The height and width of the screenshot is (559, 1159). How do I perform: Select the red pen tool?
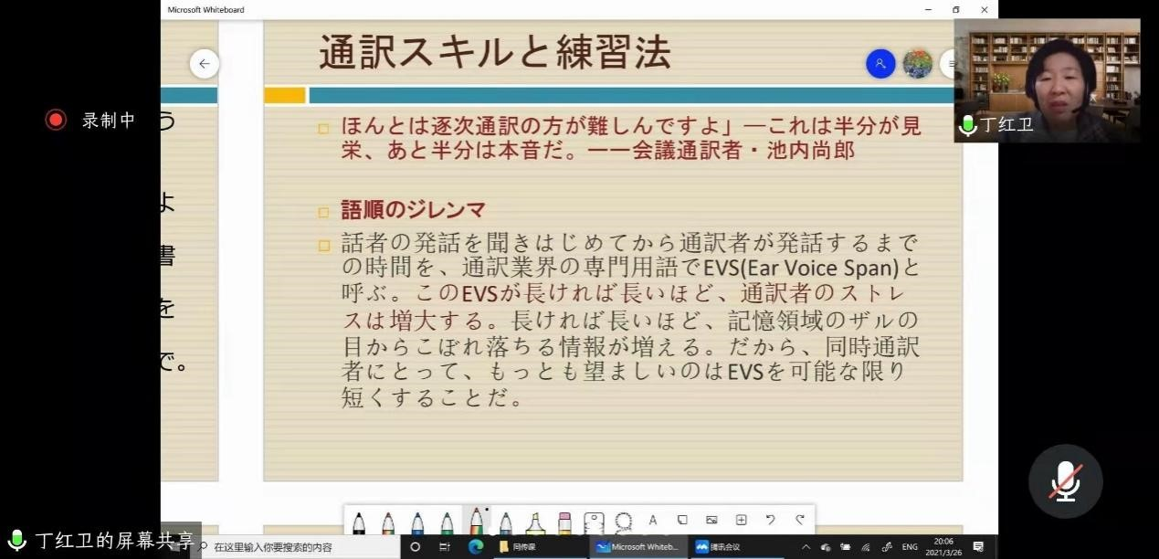coord(388,522)
